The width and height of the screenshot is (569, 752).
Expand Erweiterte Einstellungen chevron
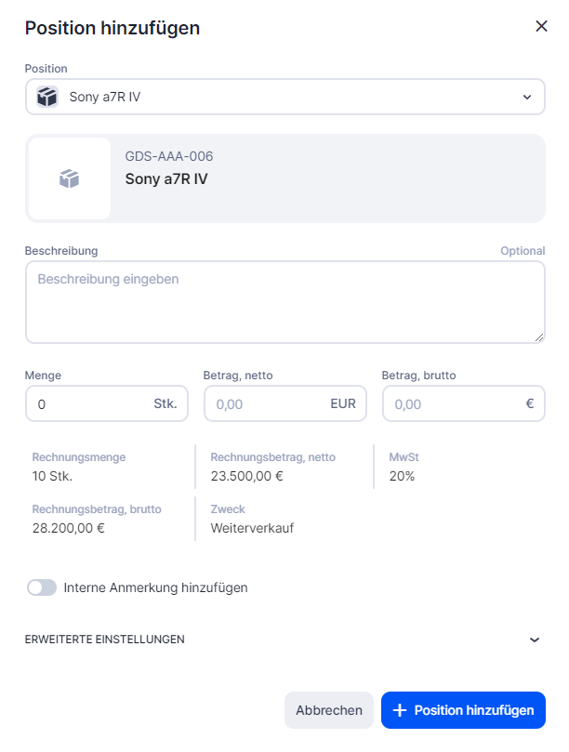(534, 640)
